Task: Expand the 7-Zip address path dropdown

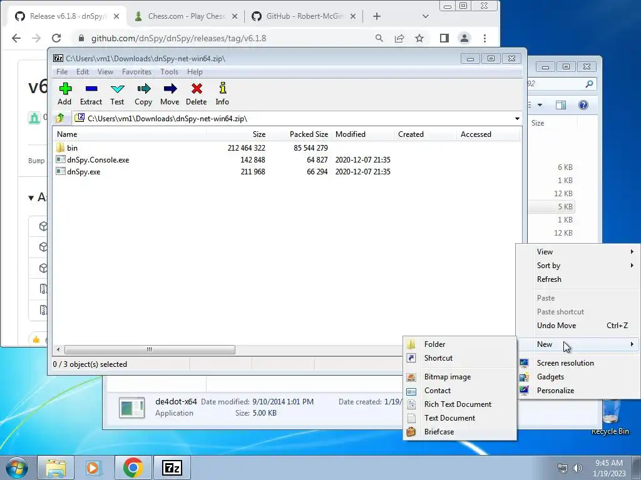Action: pos(517,119)
